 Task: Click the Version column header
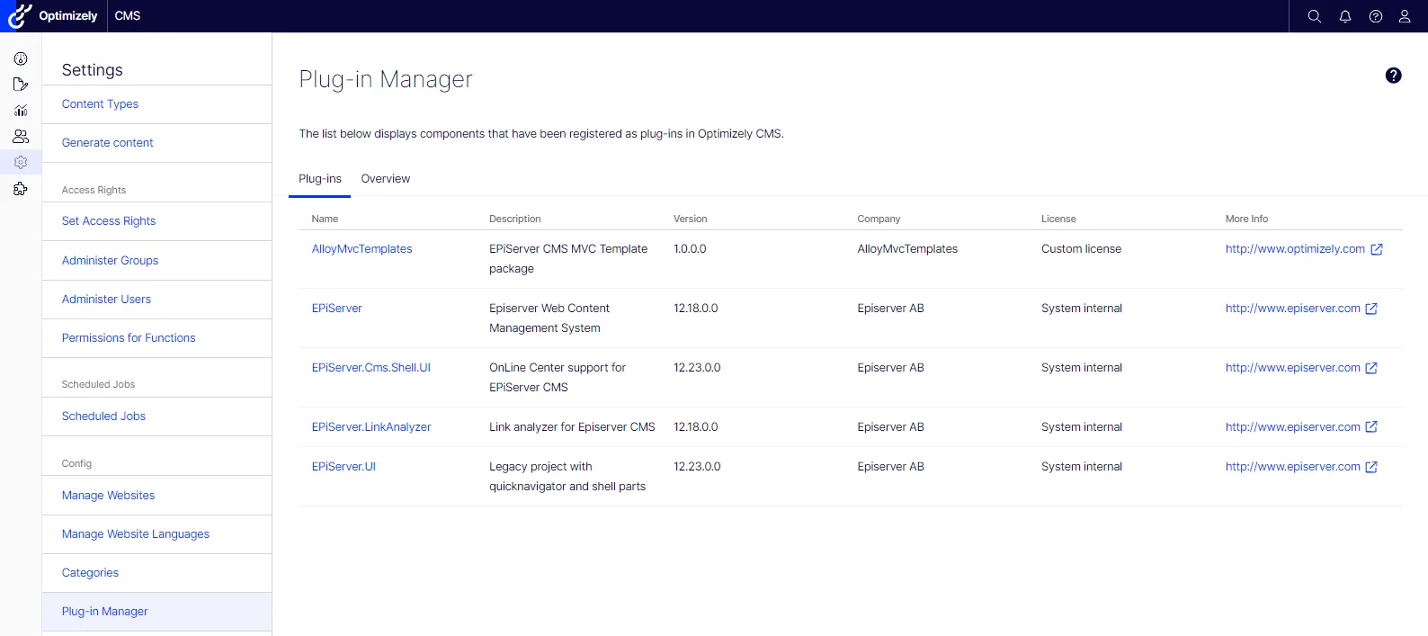coord(690,219)
